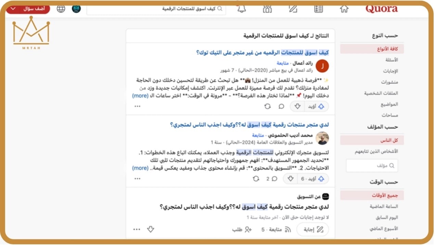Click the إجابة answer button
435x245 pixels.
point(314,230)
